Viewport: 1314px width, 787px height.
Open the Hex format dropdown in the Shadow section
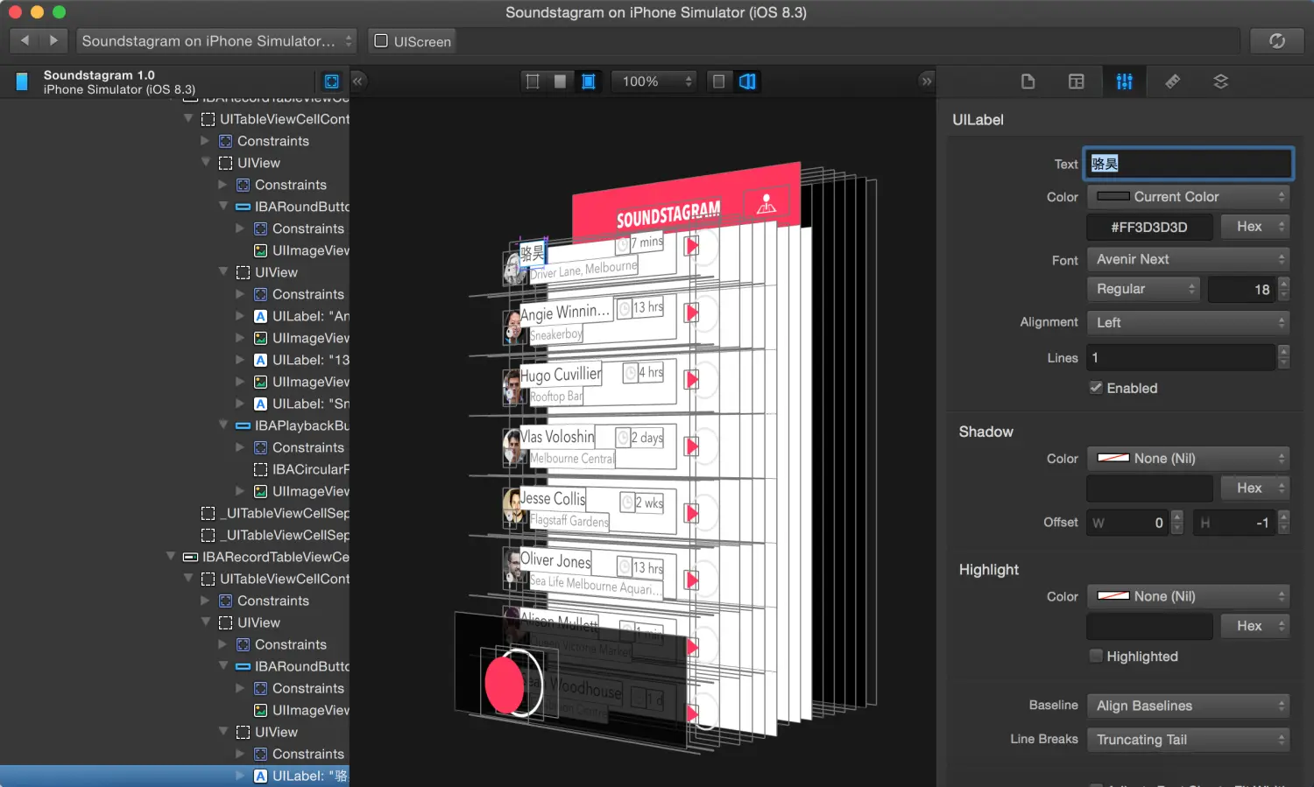(1256, 488)
